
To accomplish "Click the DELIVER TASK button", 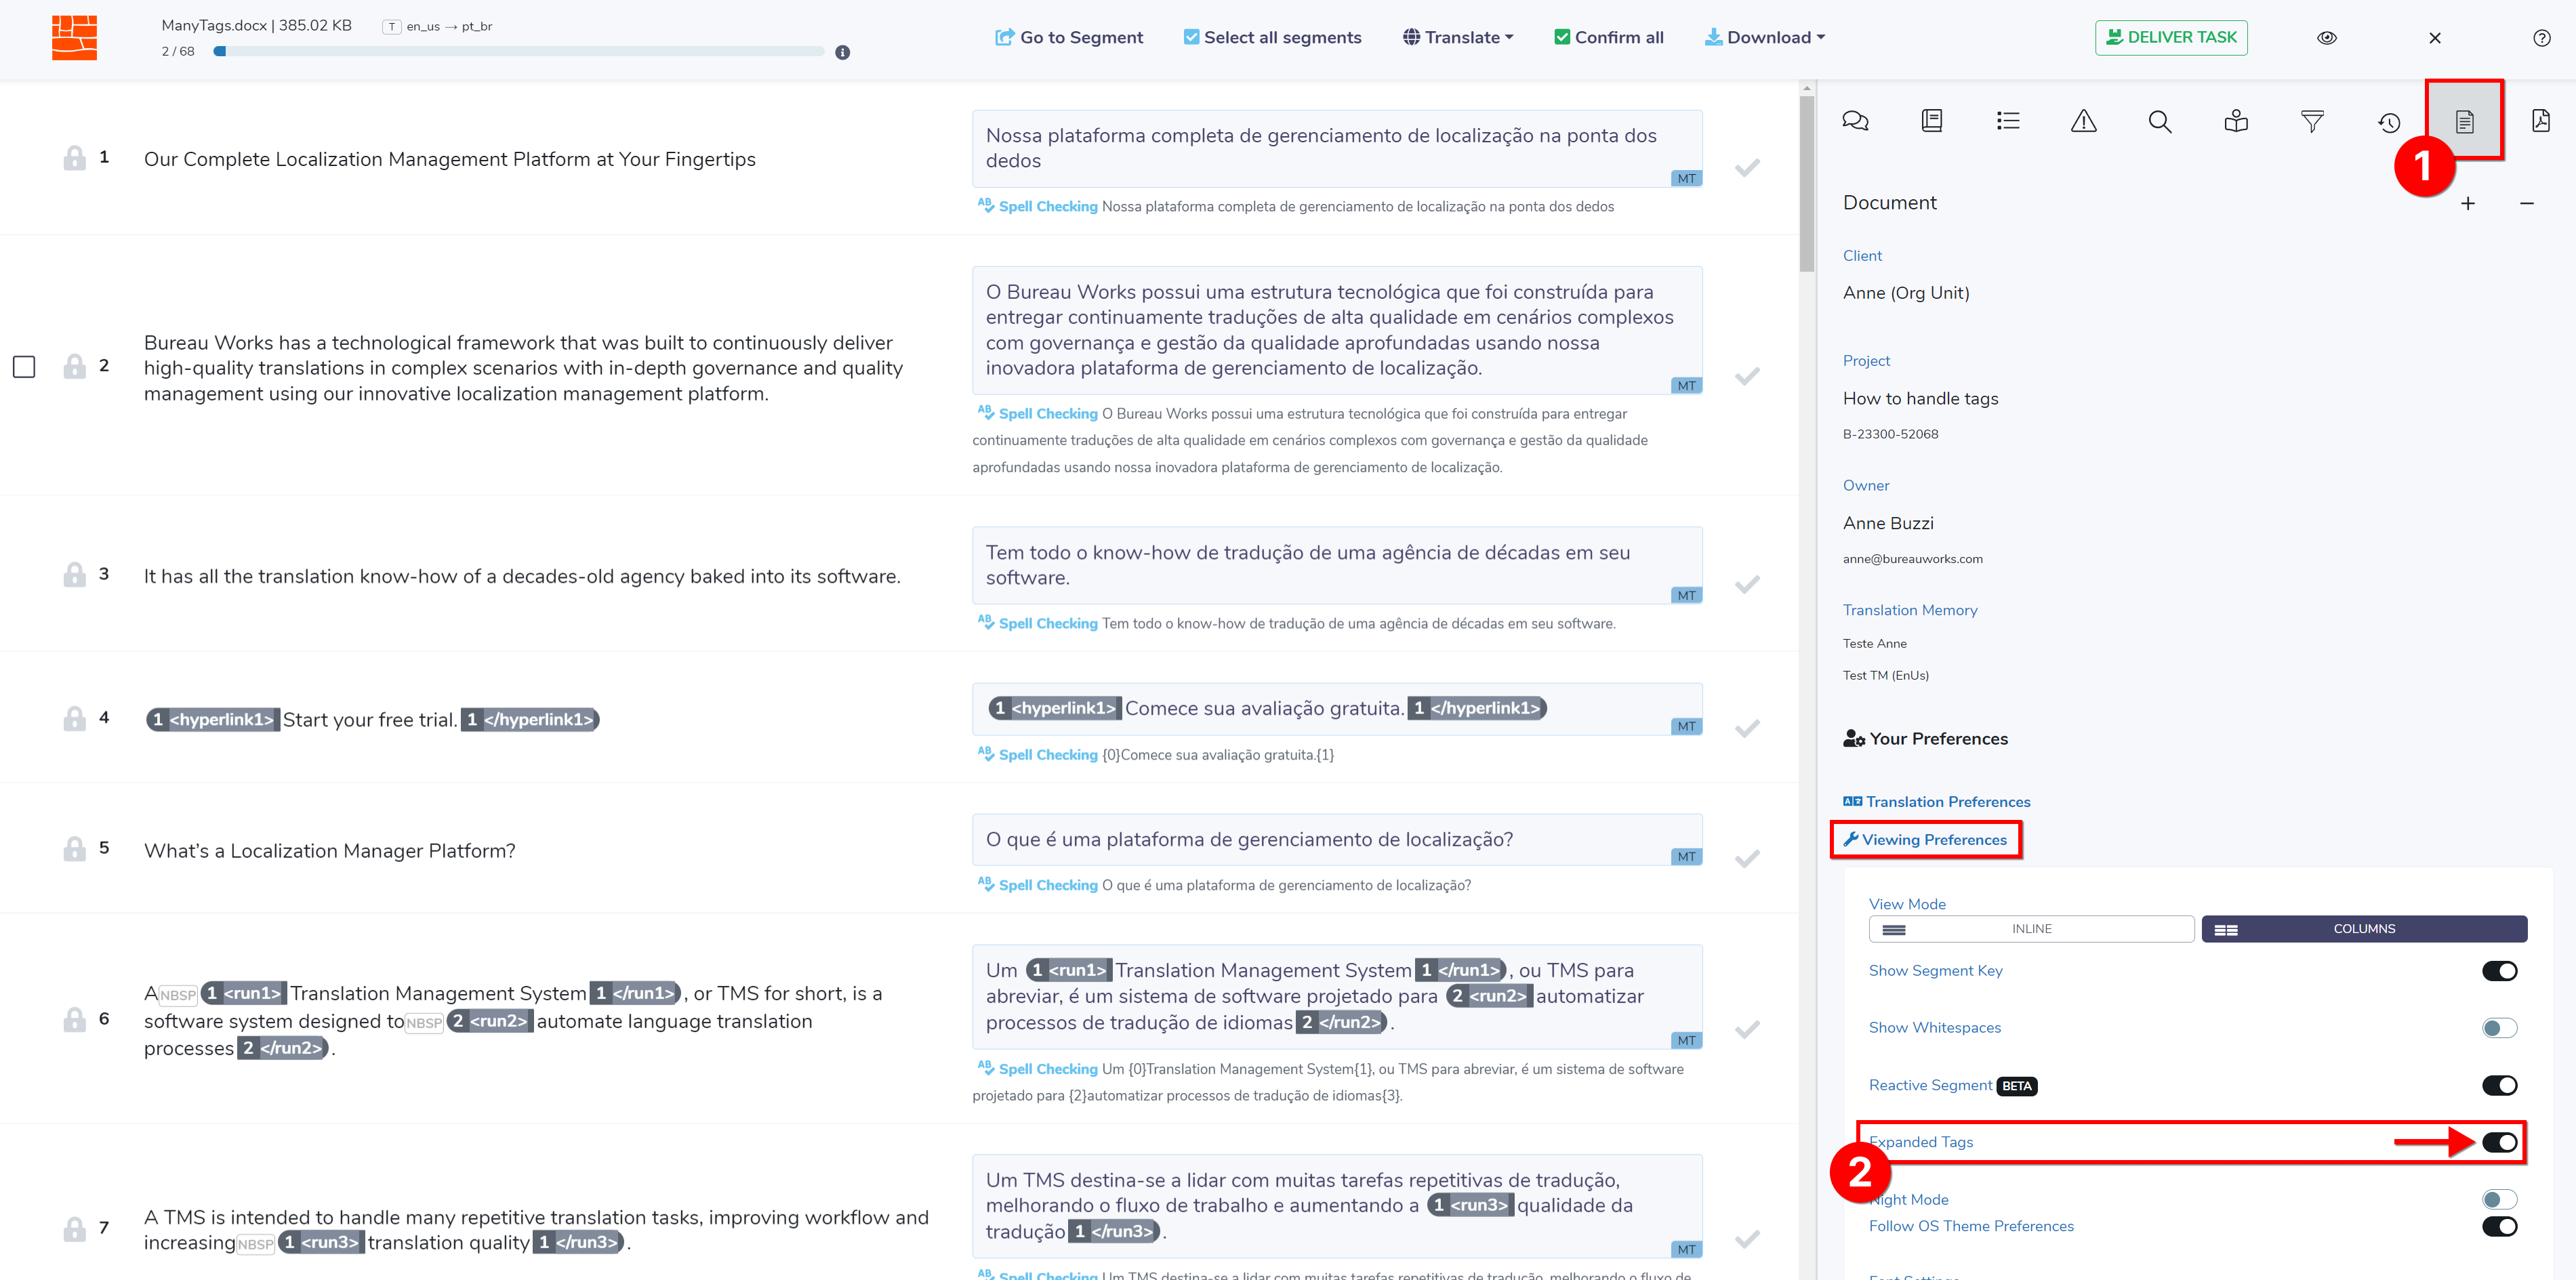I will pyautogui.click(x=2171, y=38).
